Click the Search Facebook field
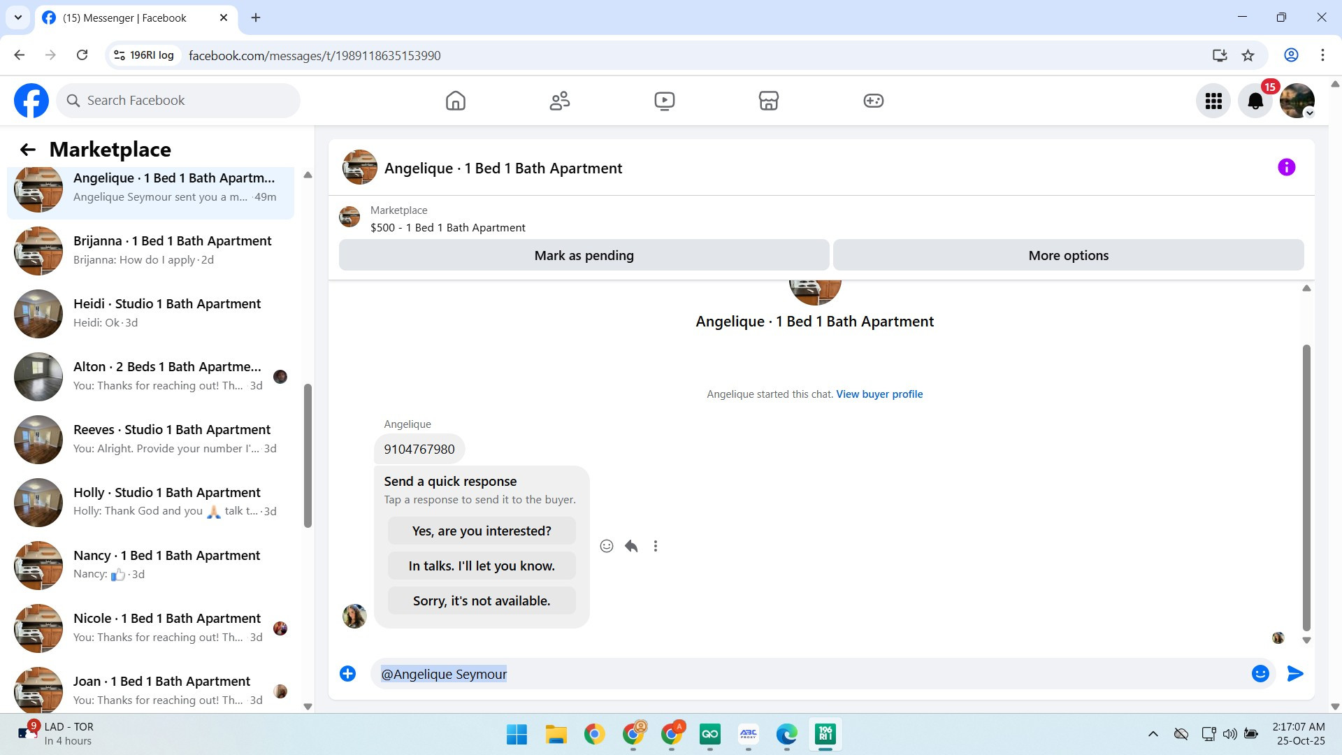The height and width of the screenshot is (755, 1342). pyautogui.click(x=178, y=101)
